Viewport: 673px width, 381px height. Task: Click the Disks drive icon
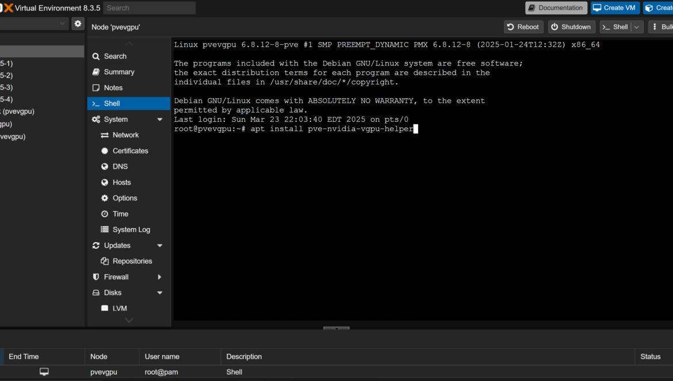click(x=95, y=293)
